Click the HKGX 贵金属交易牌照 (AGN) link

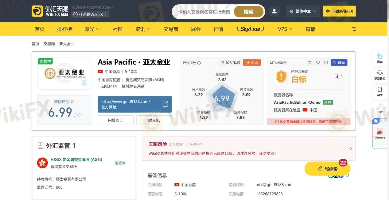click(76, 160)
